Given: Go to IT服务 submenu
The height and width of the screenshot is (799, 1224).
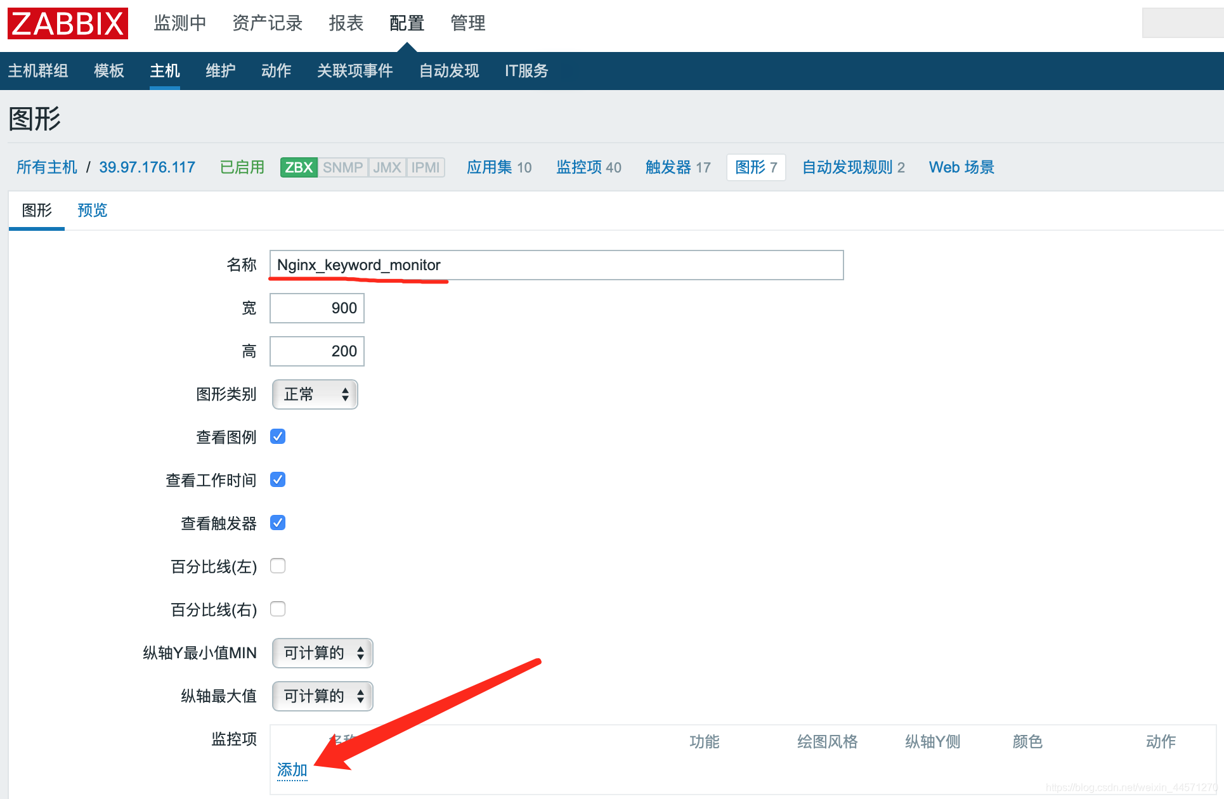Looking at the screenshot, I should [526, 70].
